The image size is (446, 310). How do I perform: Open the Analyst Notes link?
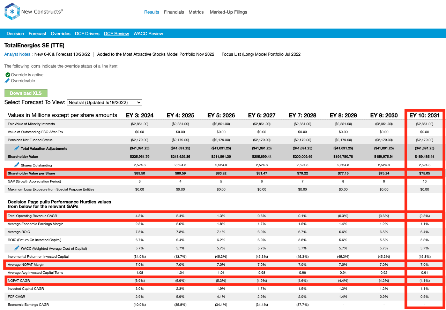(x=17, y=54)
